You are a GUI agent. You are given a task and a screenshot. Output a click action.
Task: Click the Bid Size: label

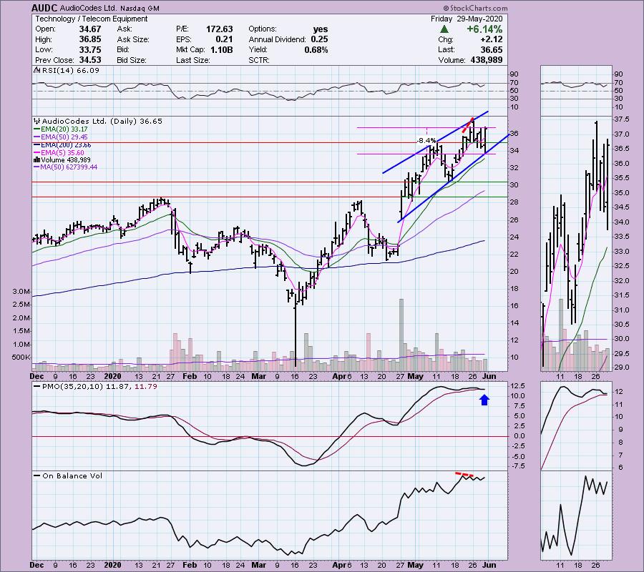(132, 60)
